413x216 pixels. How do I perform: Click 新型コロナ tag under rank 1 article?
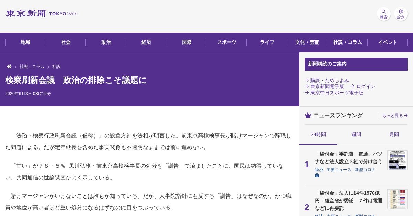click(365, 170)
